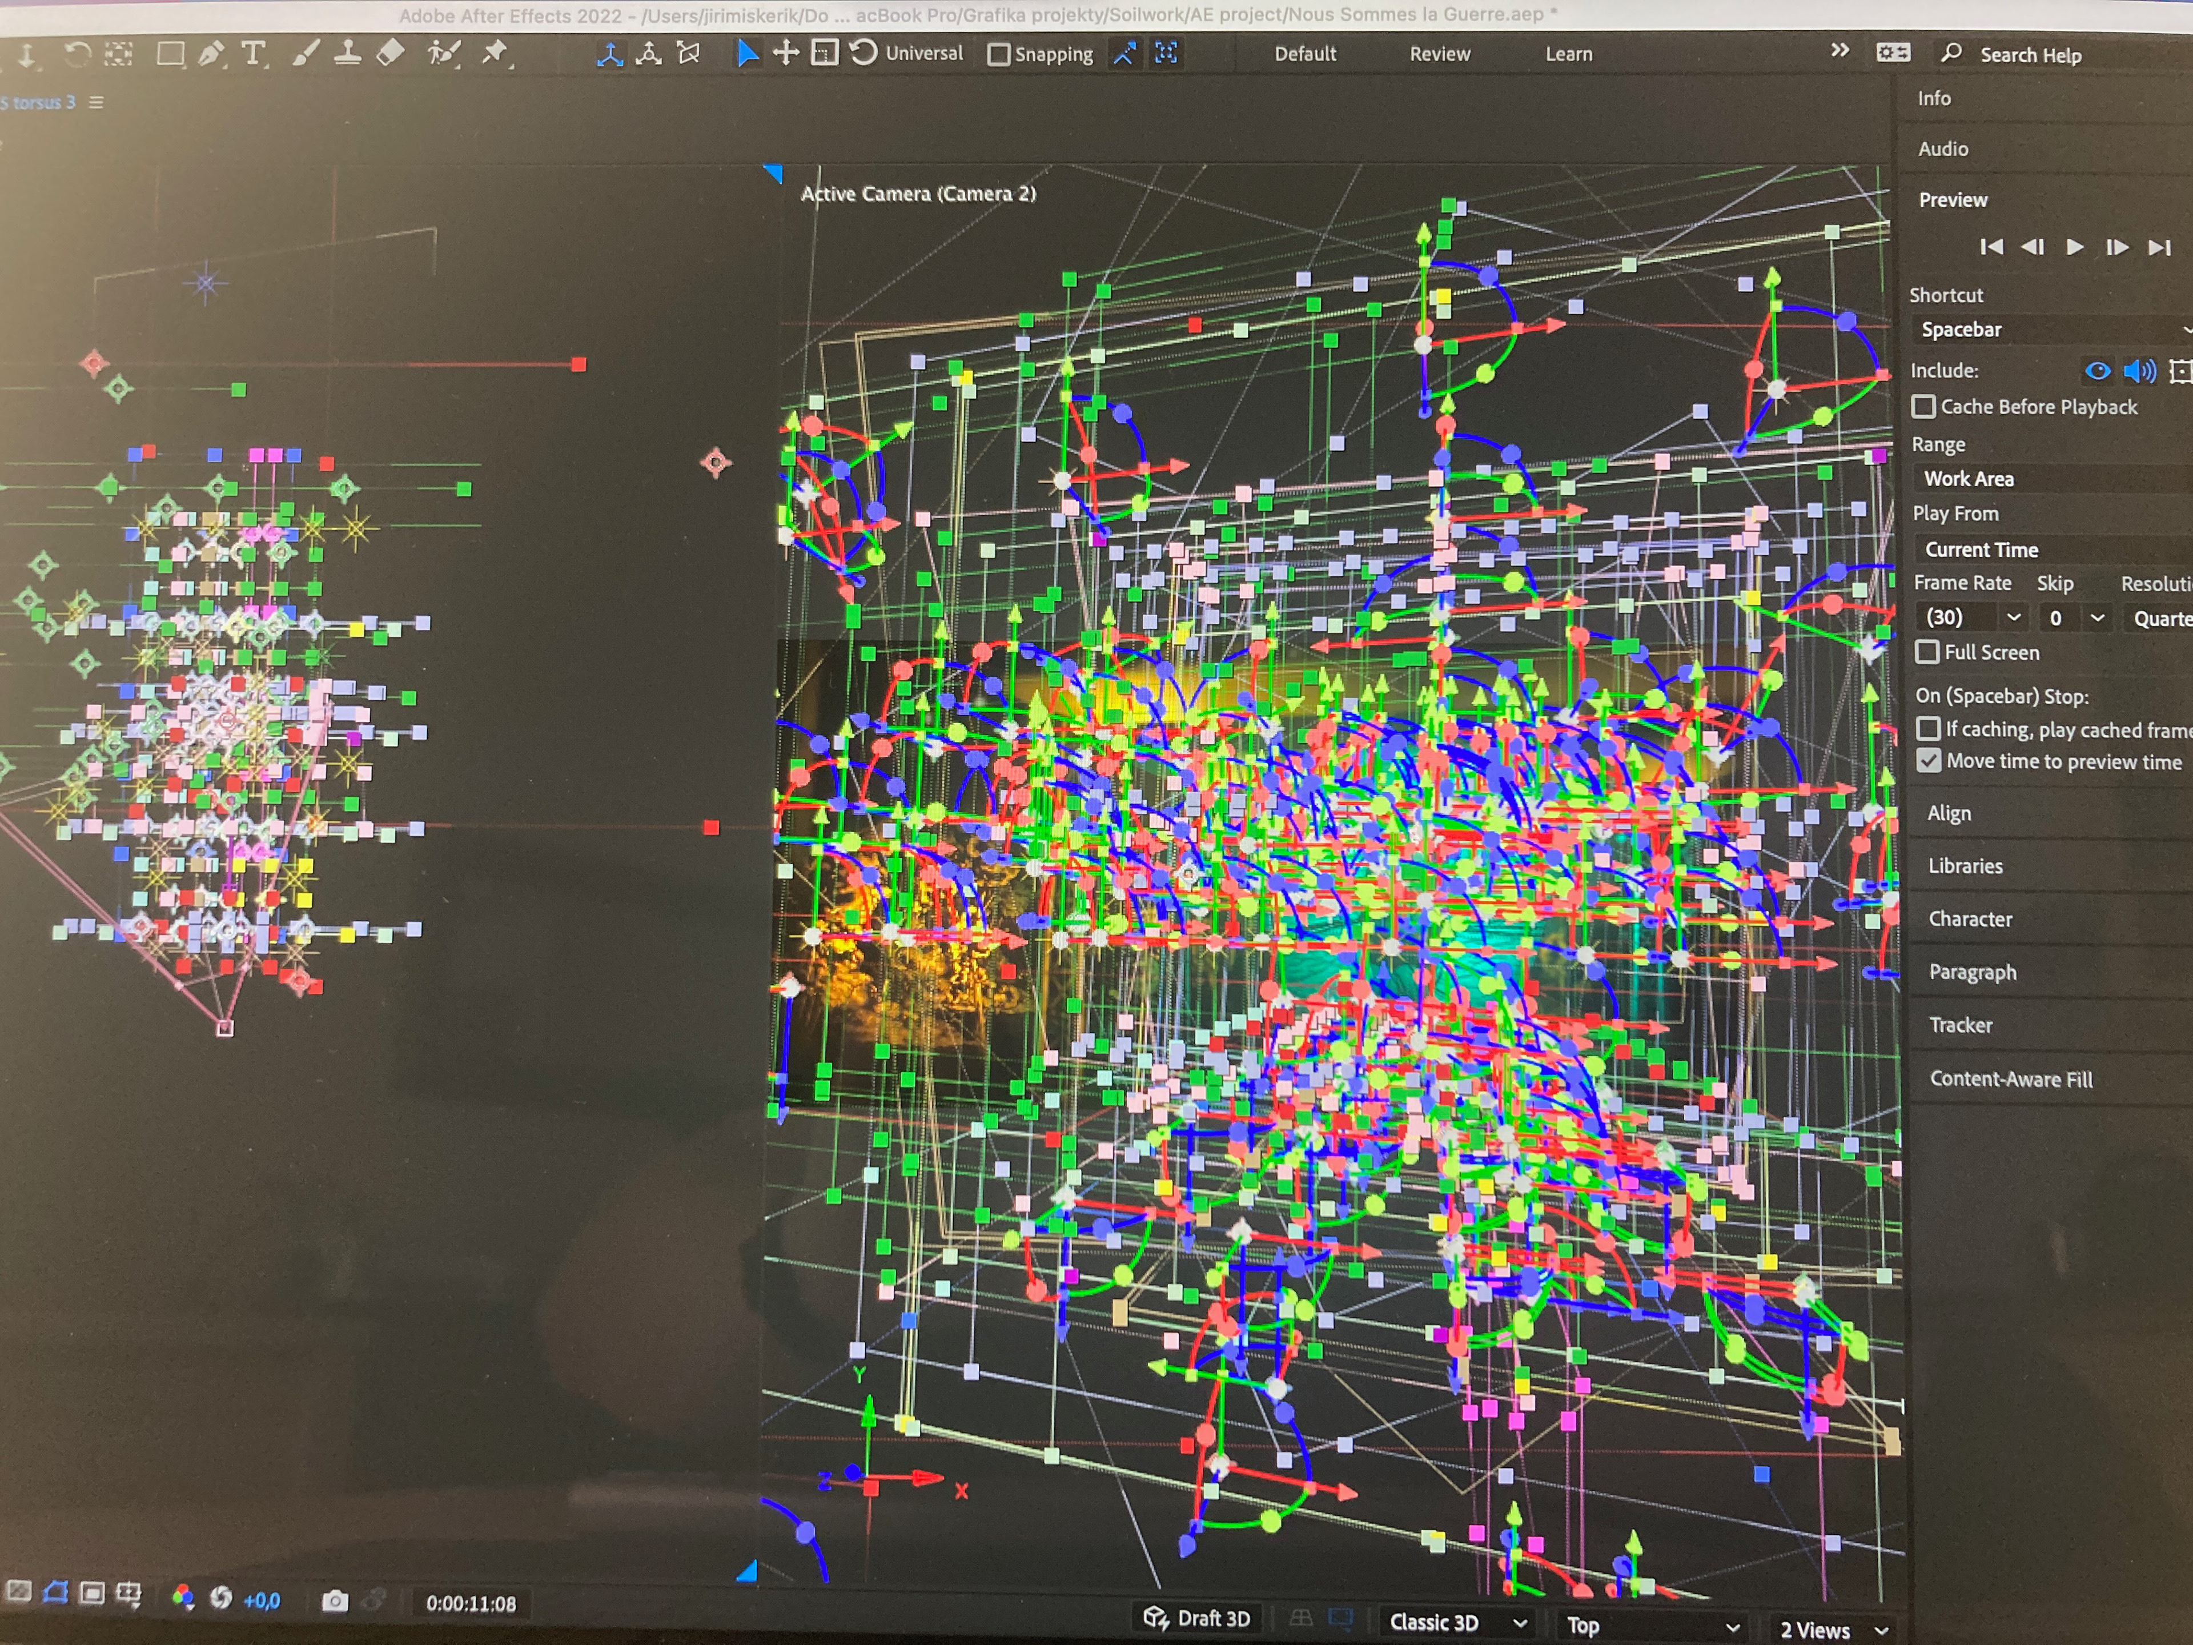The width and height of the screenshot is (2193, 1645).
Task: Click the workspace panel icon beside Search Help
Action: click(x=1893, y=53)
